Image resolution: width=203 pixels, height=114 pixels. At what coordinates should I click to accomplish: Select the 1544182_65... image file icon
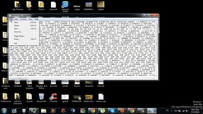tap(77, 98)
